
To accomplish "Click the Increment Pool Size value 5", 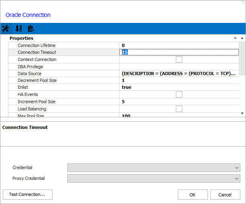I will 123,102.
